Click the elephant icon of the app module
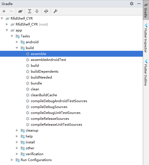Screen dimensions: 149x165 (x=13, y=30)
